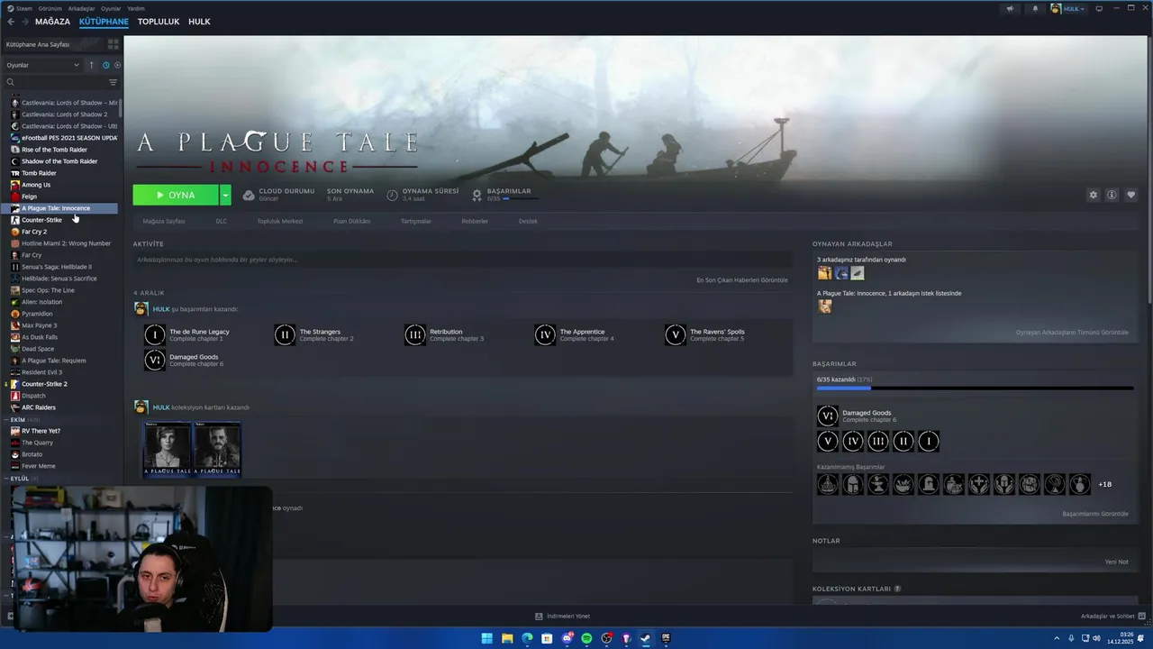
Task: Click library search input field
Action: pos(60,82)
